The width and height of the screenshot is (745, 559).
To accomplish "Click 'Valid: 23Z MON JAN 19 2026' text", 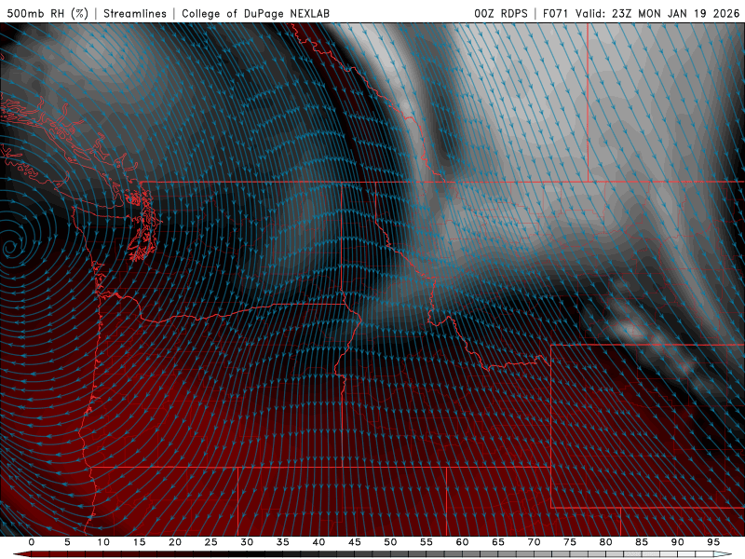I will tap(657, 13).
